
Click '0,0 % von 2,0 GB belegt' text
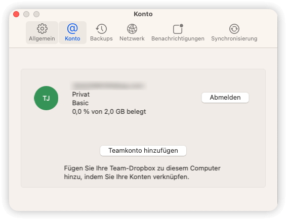pos(109,112)
